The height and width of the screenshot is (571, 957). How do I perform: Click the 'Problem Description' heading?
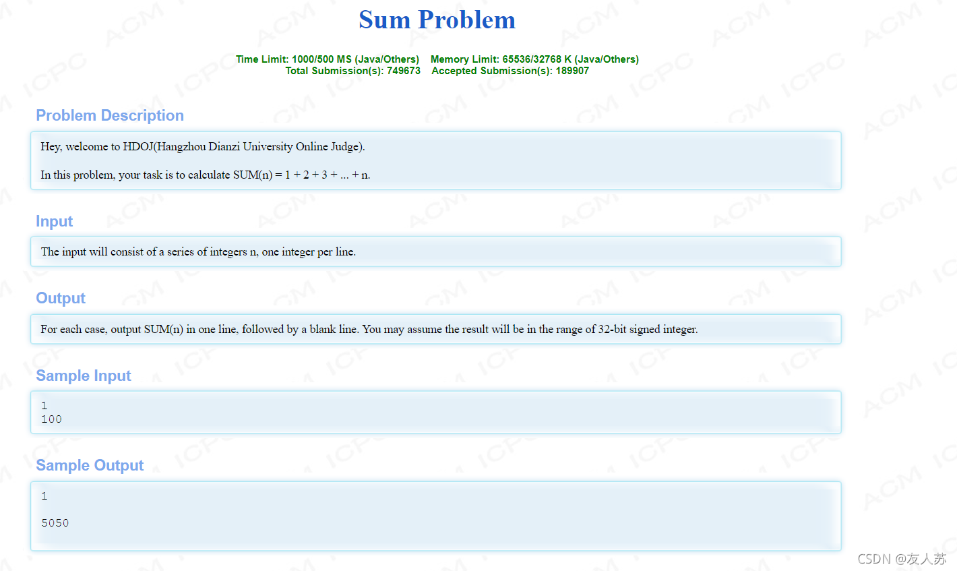coord(110,115)
